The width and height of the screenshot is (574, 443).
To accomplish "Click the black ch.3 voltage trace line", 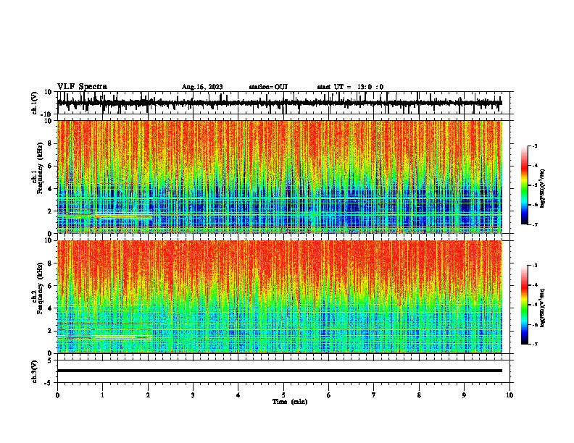I will click(x=280, y=371).
